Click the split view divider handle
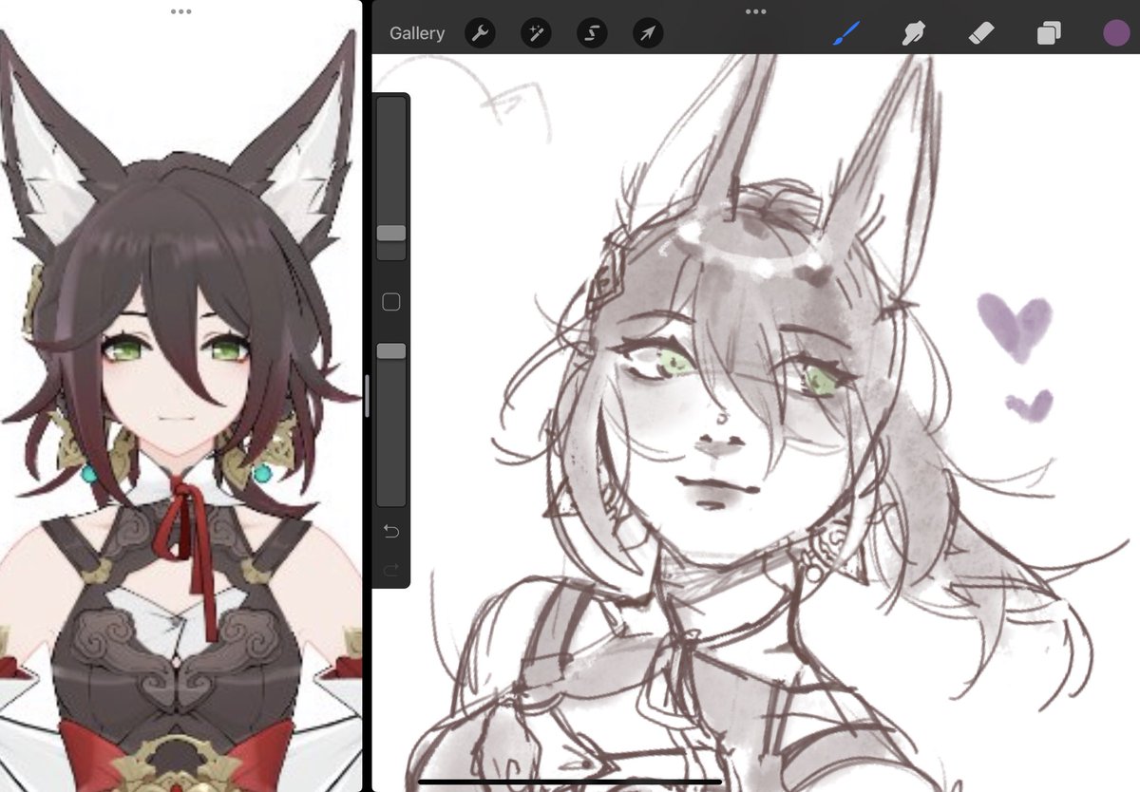The width and height of the screenshot is (1140, 792). 367,396
